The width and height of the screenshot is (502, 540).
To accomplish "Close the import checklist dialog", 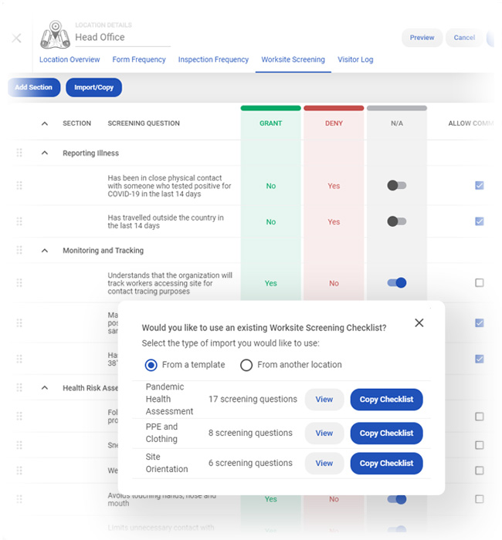I will point(419,322).
